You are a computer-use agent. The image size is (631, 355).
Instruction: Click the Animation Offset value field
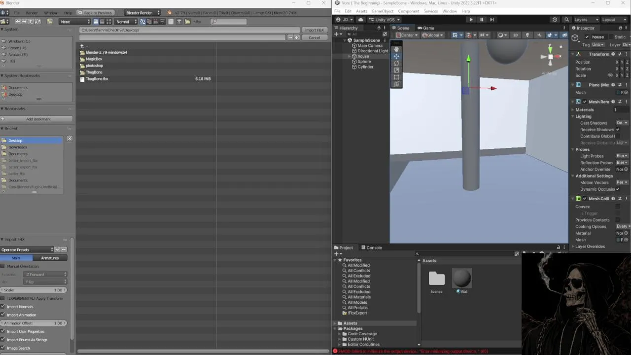pos(34,323)
